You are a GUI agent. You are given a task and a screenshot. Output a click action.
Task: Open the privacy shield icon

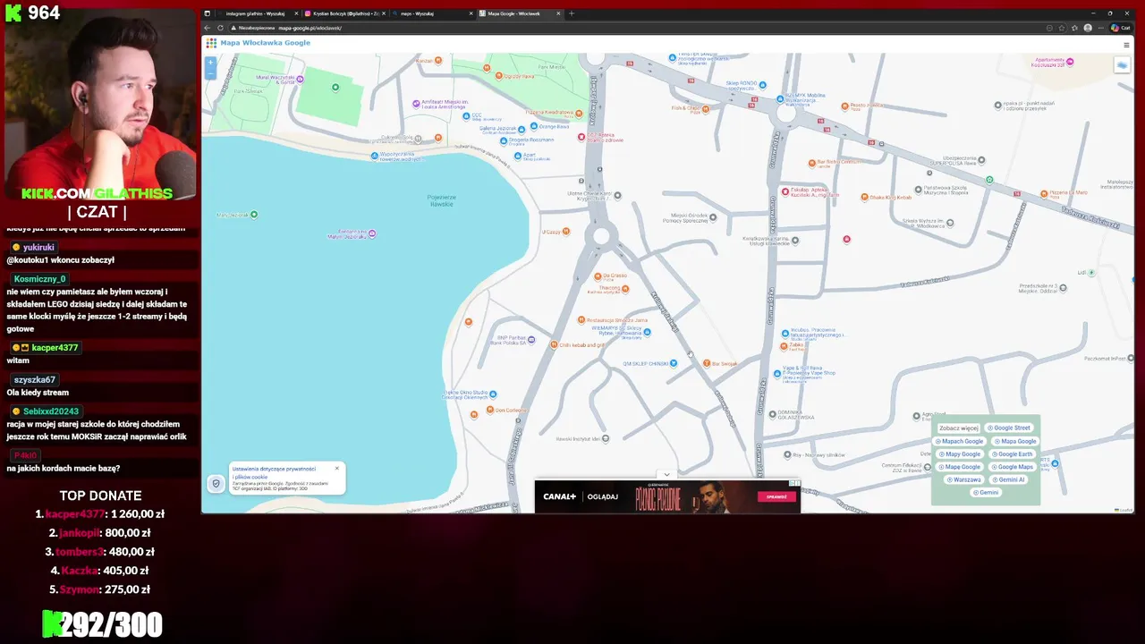pyautogui.click(x=216, y=484)
